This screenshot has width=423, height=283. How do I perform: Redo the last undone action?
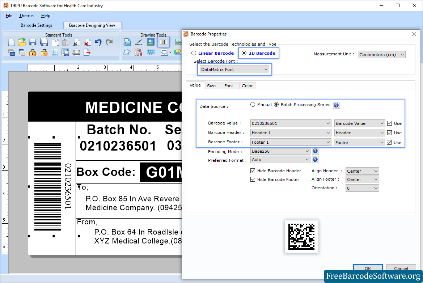click(109, 42)
